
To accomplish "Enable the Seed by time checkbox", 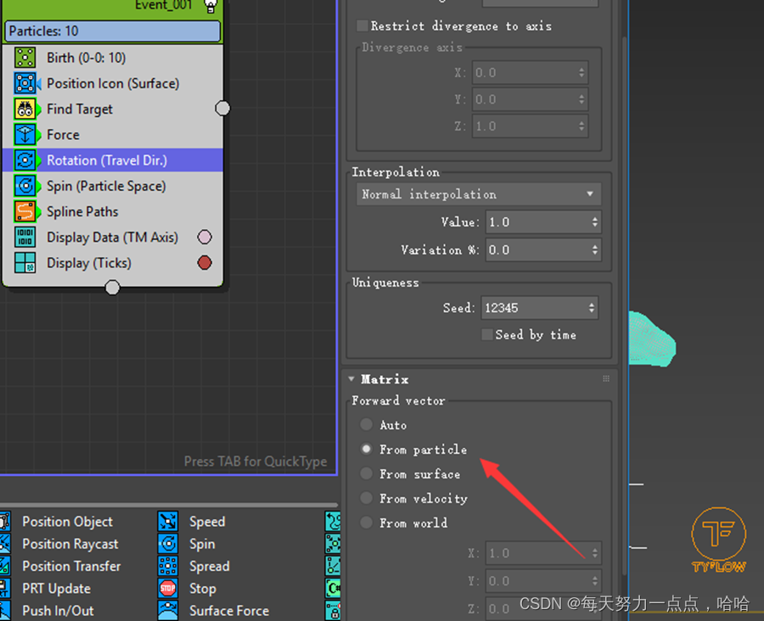I will click(486, 334).
